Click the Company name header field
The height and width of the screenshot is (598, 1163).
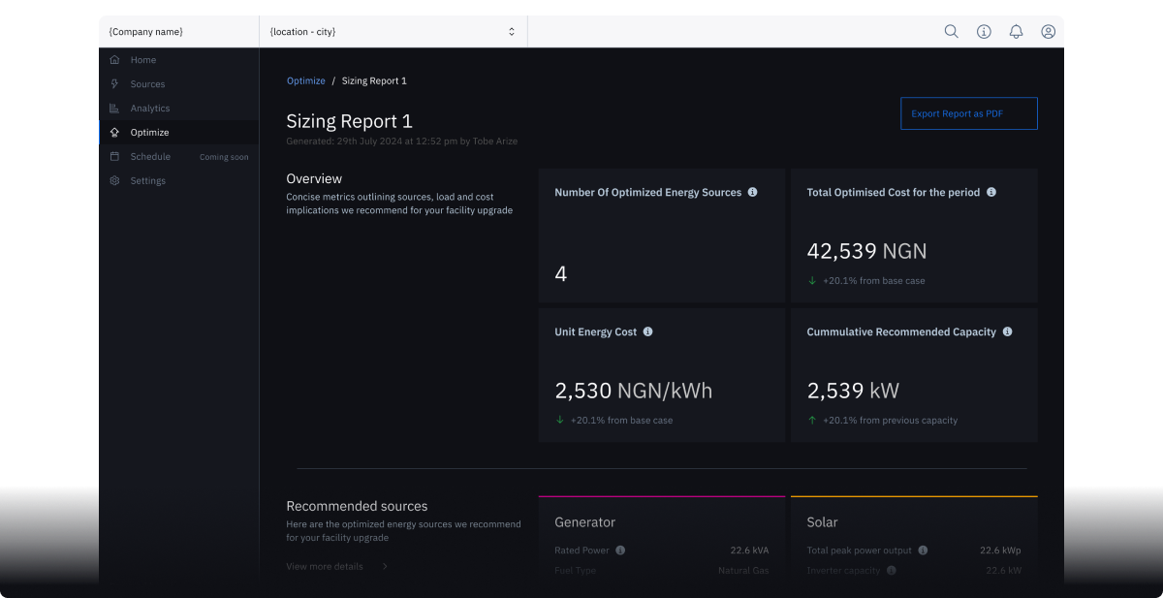click(x=179, y=31)
